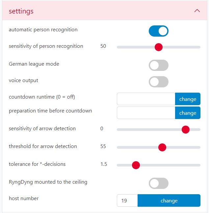This screenshot has height=213, width=209.
Task: Apply host number with change button
Action: coord(169,200)
